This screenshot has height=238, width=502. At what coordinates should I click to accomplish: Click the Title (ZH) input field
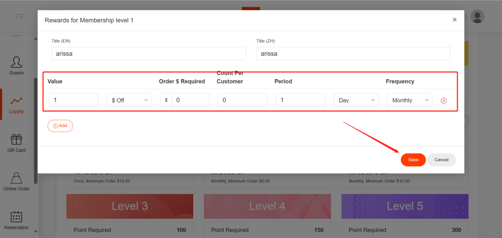pyautogui.click(x=353, y=54)
